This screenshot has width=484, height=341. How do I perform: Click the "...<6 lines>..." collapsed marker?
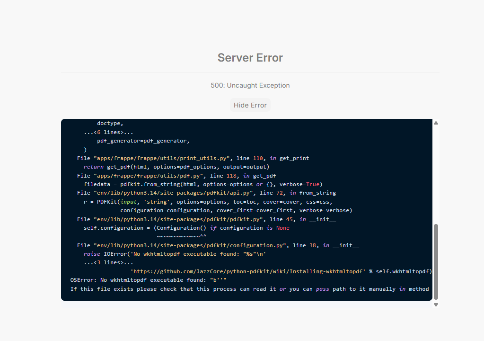point(108,132)
